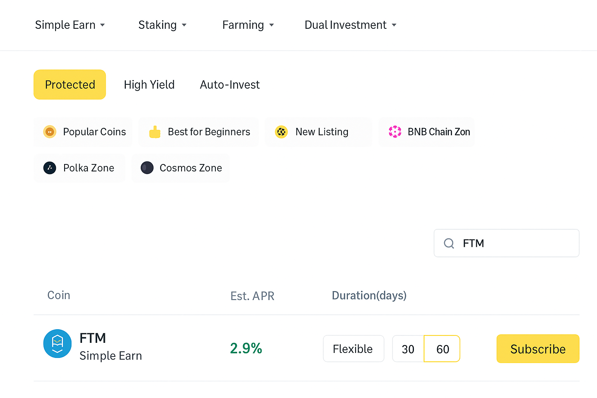Click the magnifying glass search icon
The height and width of the screenshot is (398, 597).
(449, 243)
